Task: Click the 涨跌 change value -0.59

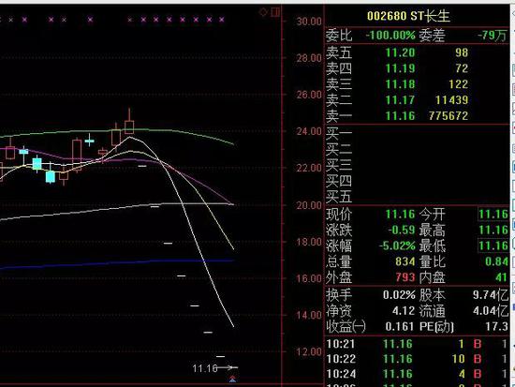Action: tap(402, 230)
